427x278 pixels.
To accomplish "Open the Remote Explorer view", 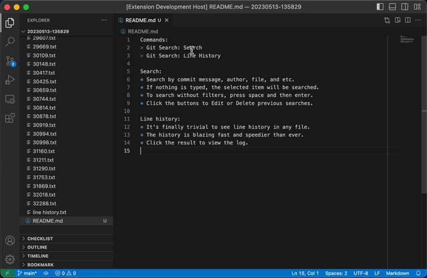I will tap(10, 99).
